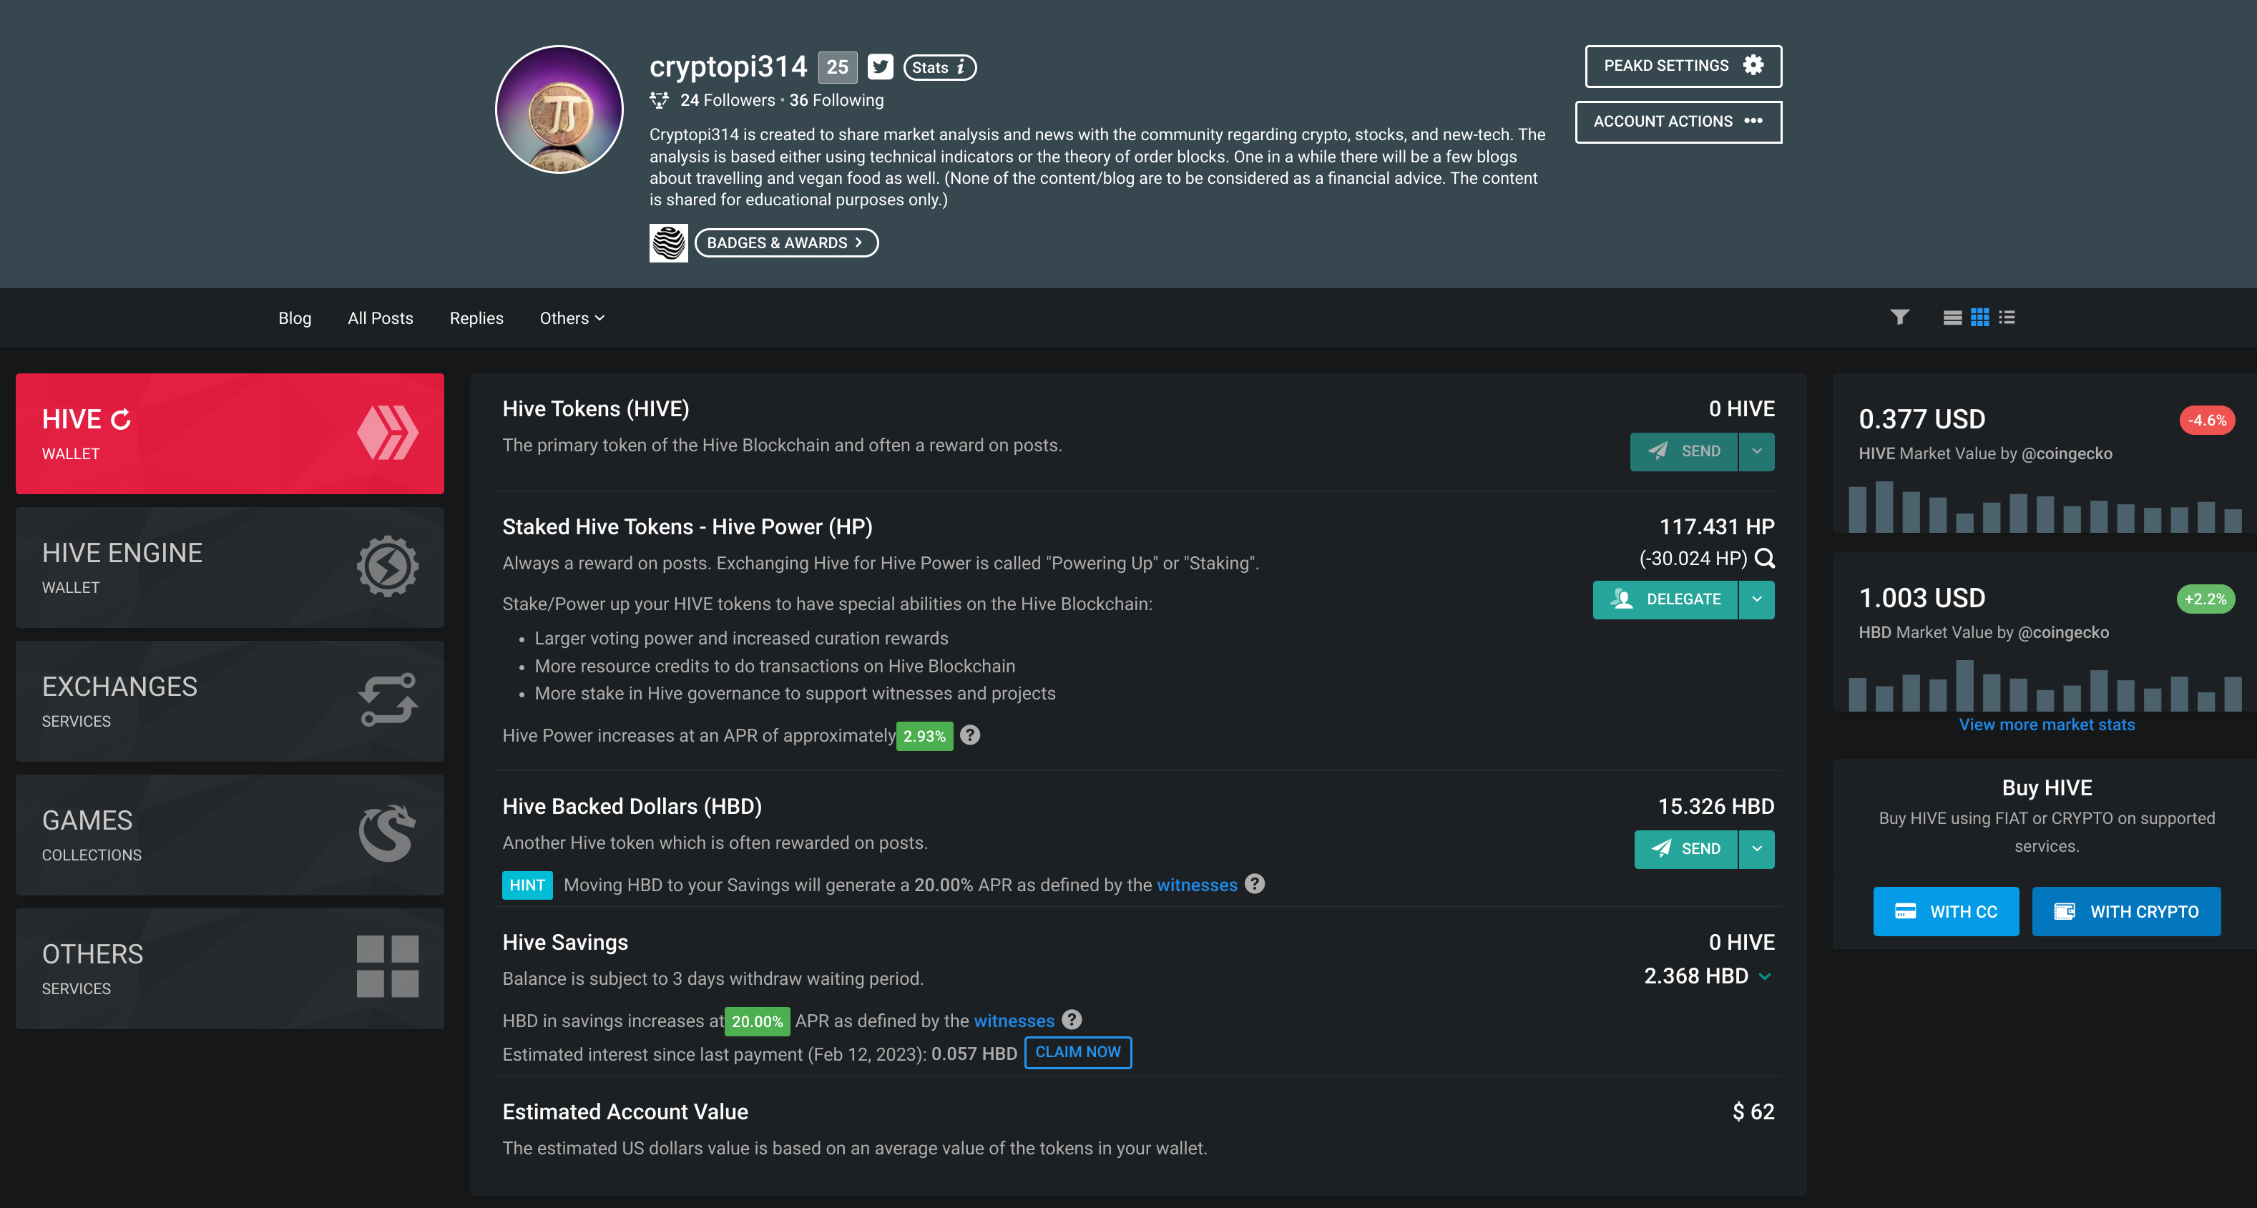Click the 2.93% APR badge

(x=924, y=736)
